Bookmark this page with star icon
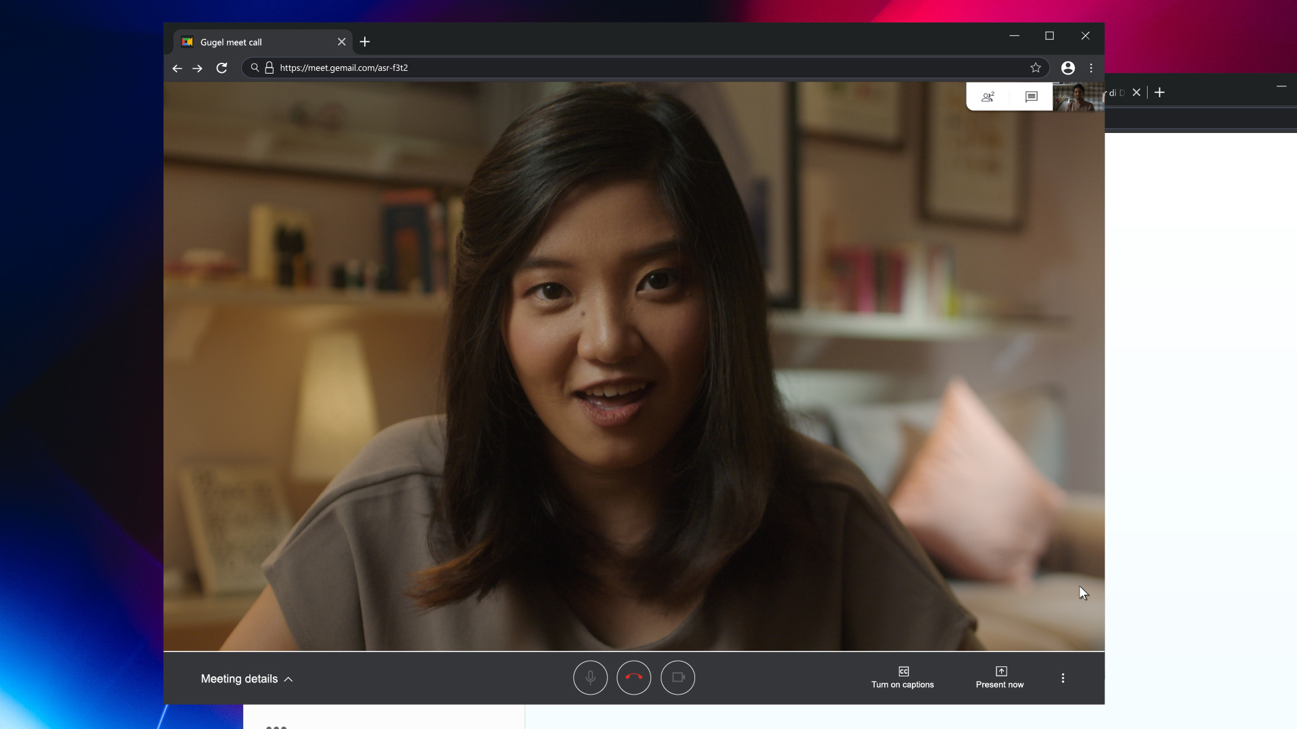 [x=1036, y=67]
